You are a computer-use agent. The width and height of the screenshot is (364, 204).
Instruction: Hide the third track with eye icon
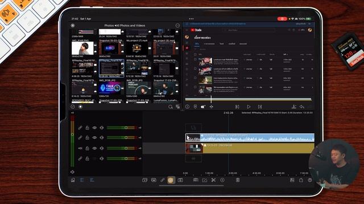pos(94,148)
